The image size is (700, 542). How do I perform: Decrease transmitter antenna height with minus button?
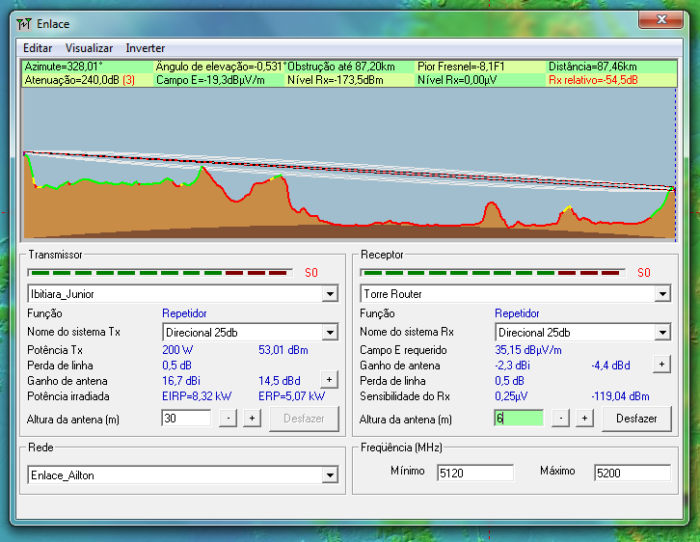(228, 419)
